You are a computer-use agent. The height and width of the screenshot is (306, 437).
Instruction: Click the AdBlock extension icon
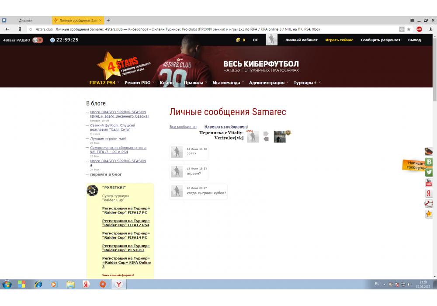point(419,29)
